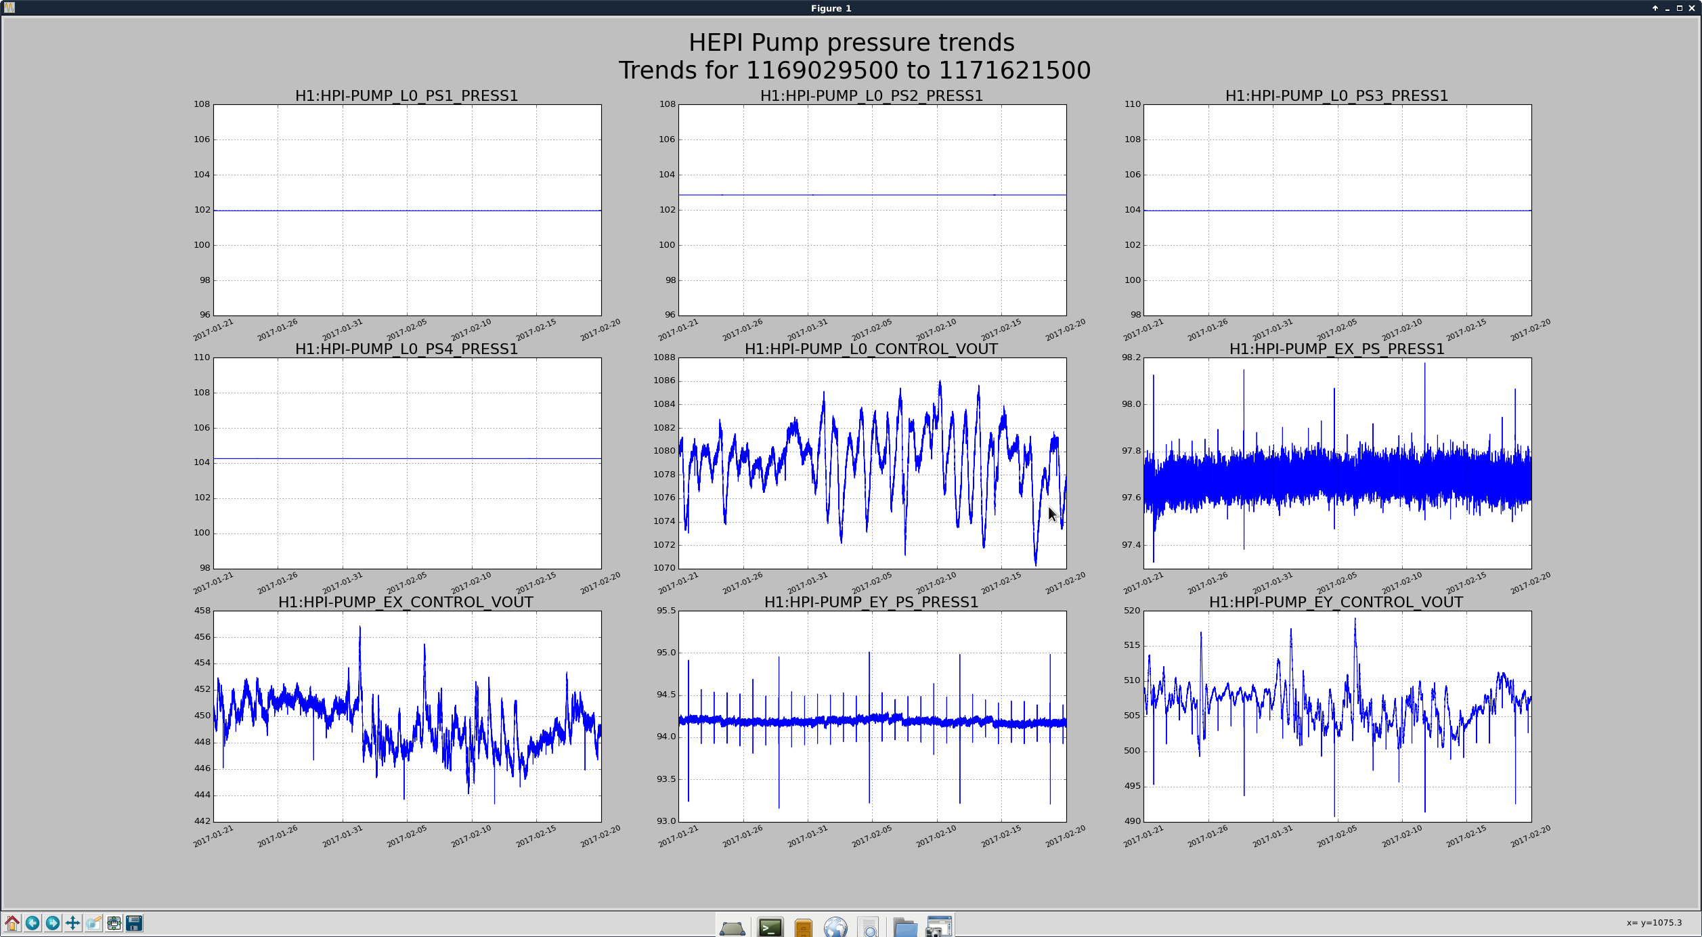
Task: Activate the Zoom to rectangle tool
Action: pos(93,923)
